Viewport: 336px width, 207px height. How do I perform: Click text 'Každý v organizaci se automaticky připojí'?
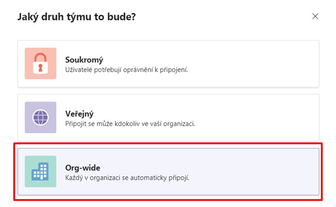(127, 178)
